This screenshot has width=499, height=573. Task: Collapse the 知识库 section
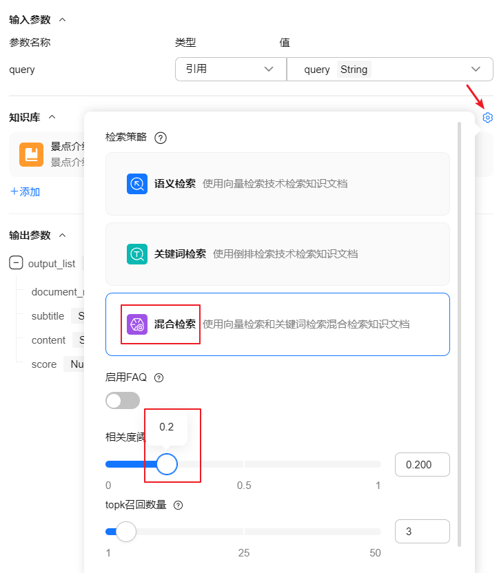coord(52,117)
